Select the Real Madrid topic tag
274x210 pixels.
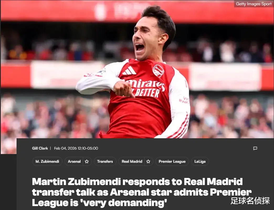click(132, 161)
